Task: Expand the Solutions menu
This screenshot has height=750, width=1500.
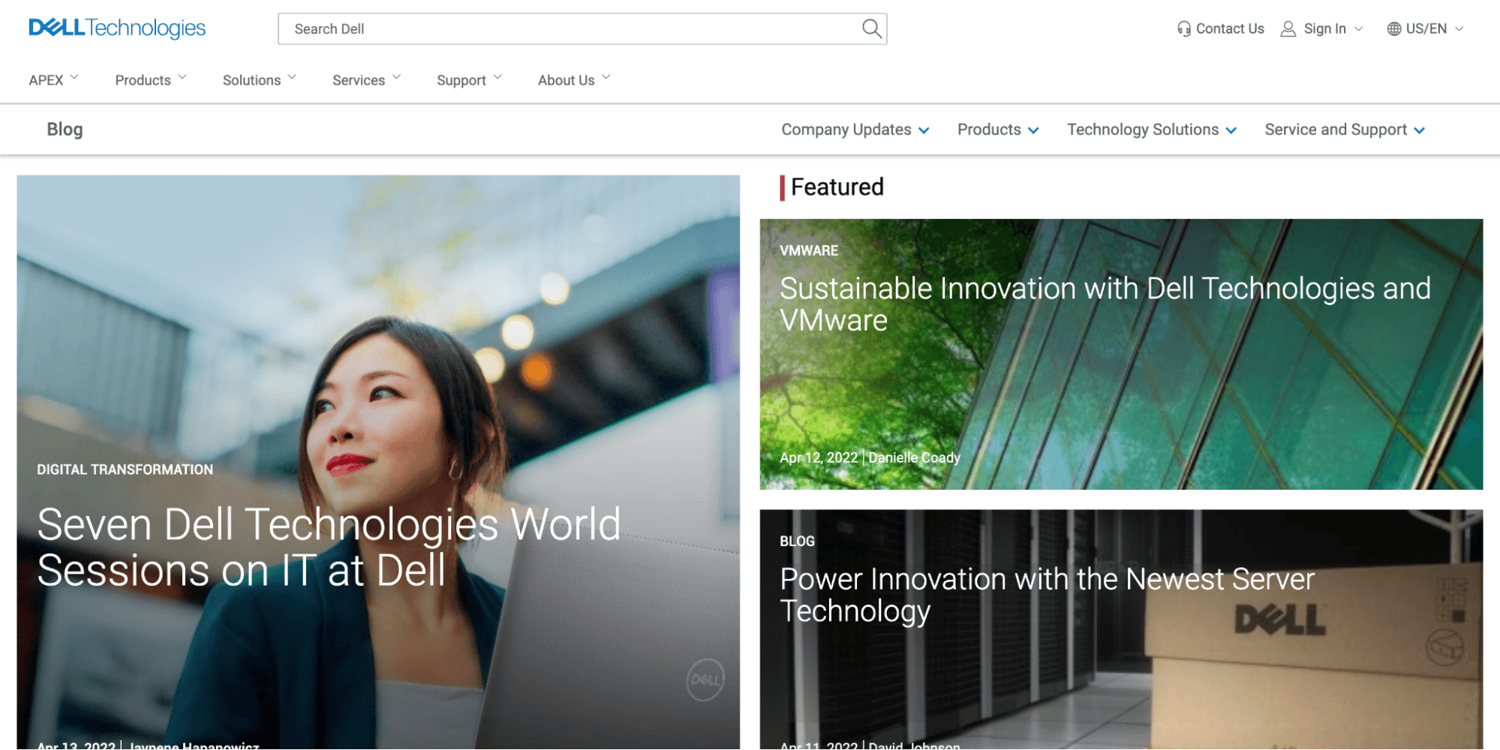Action: coord(259,79)
